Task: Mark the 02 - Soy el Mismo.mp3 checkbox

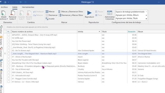Action: [9, 69]
